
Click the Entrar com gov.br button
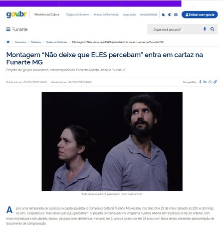tap(200, 14)
